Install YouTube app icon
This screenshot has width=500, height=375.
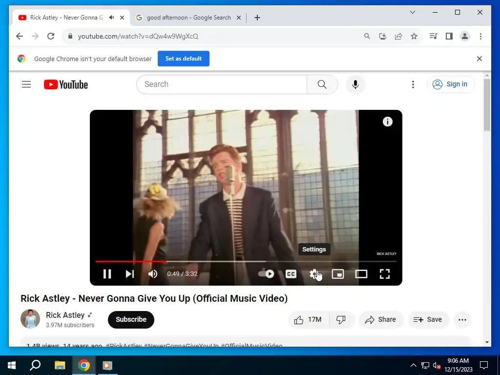(383, 36)
